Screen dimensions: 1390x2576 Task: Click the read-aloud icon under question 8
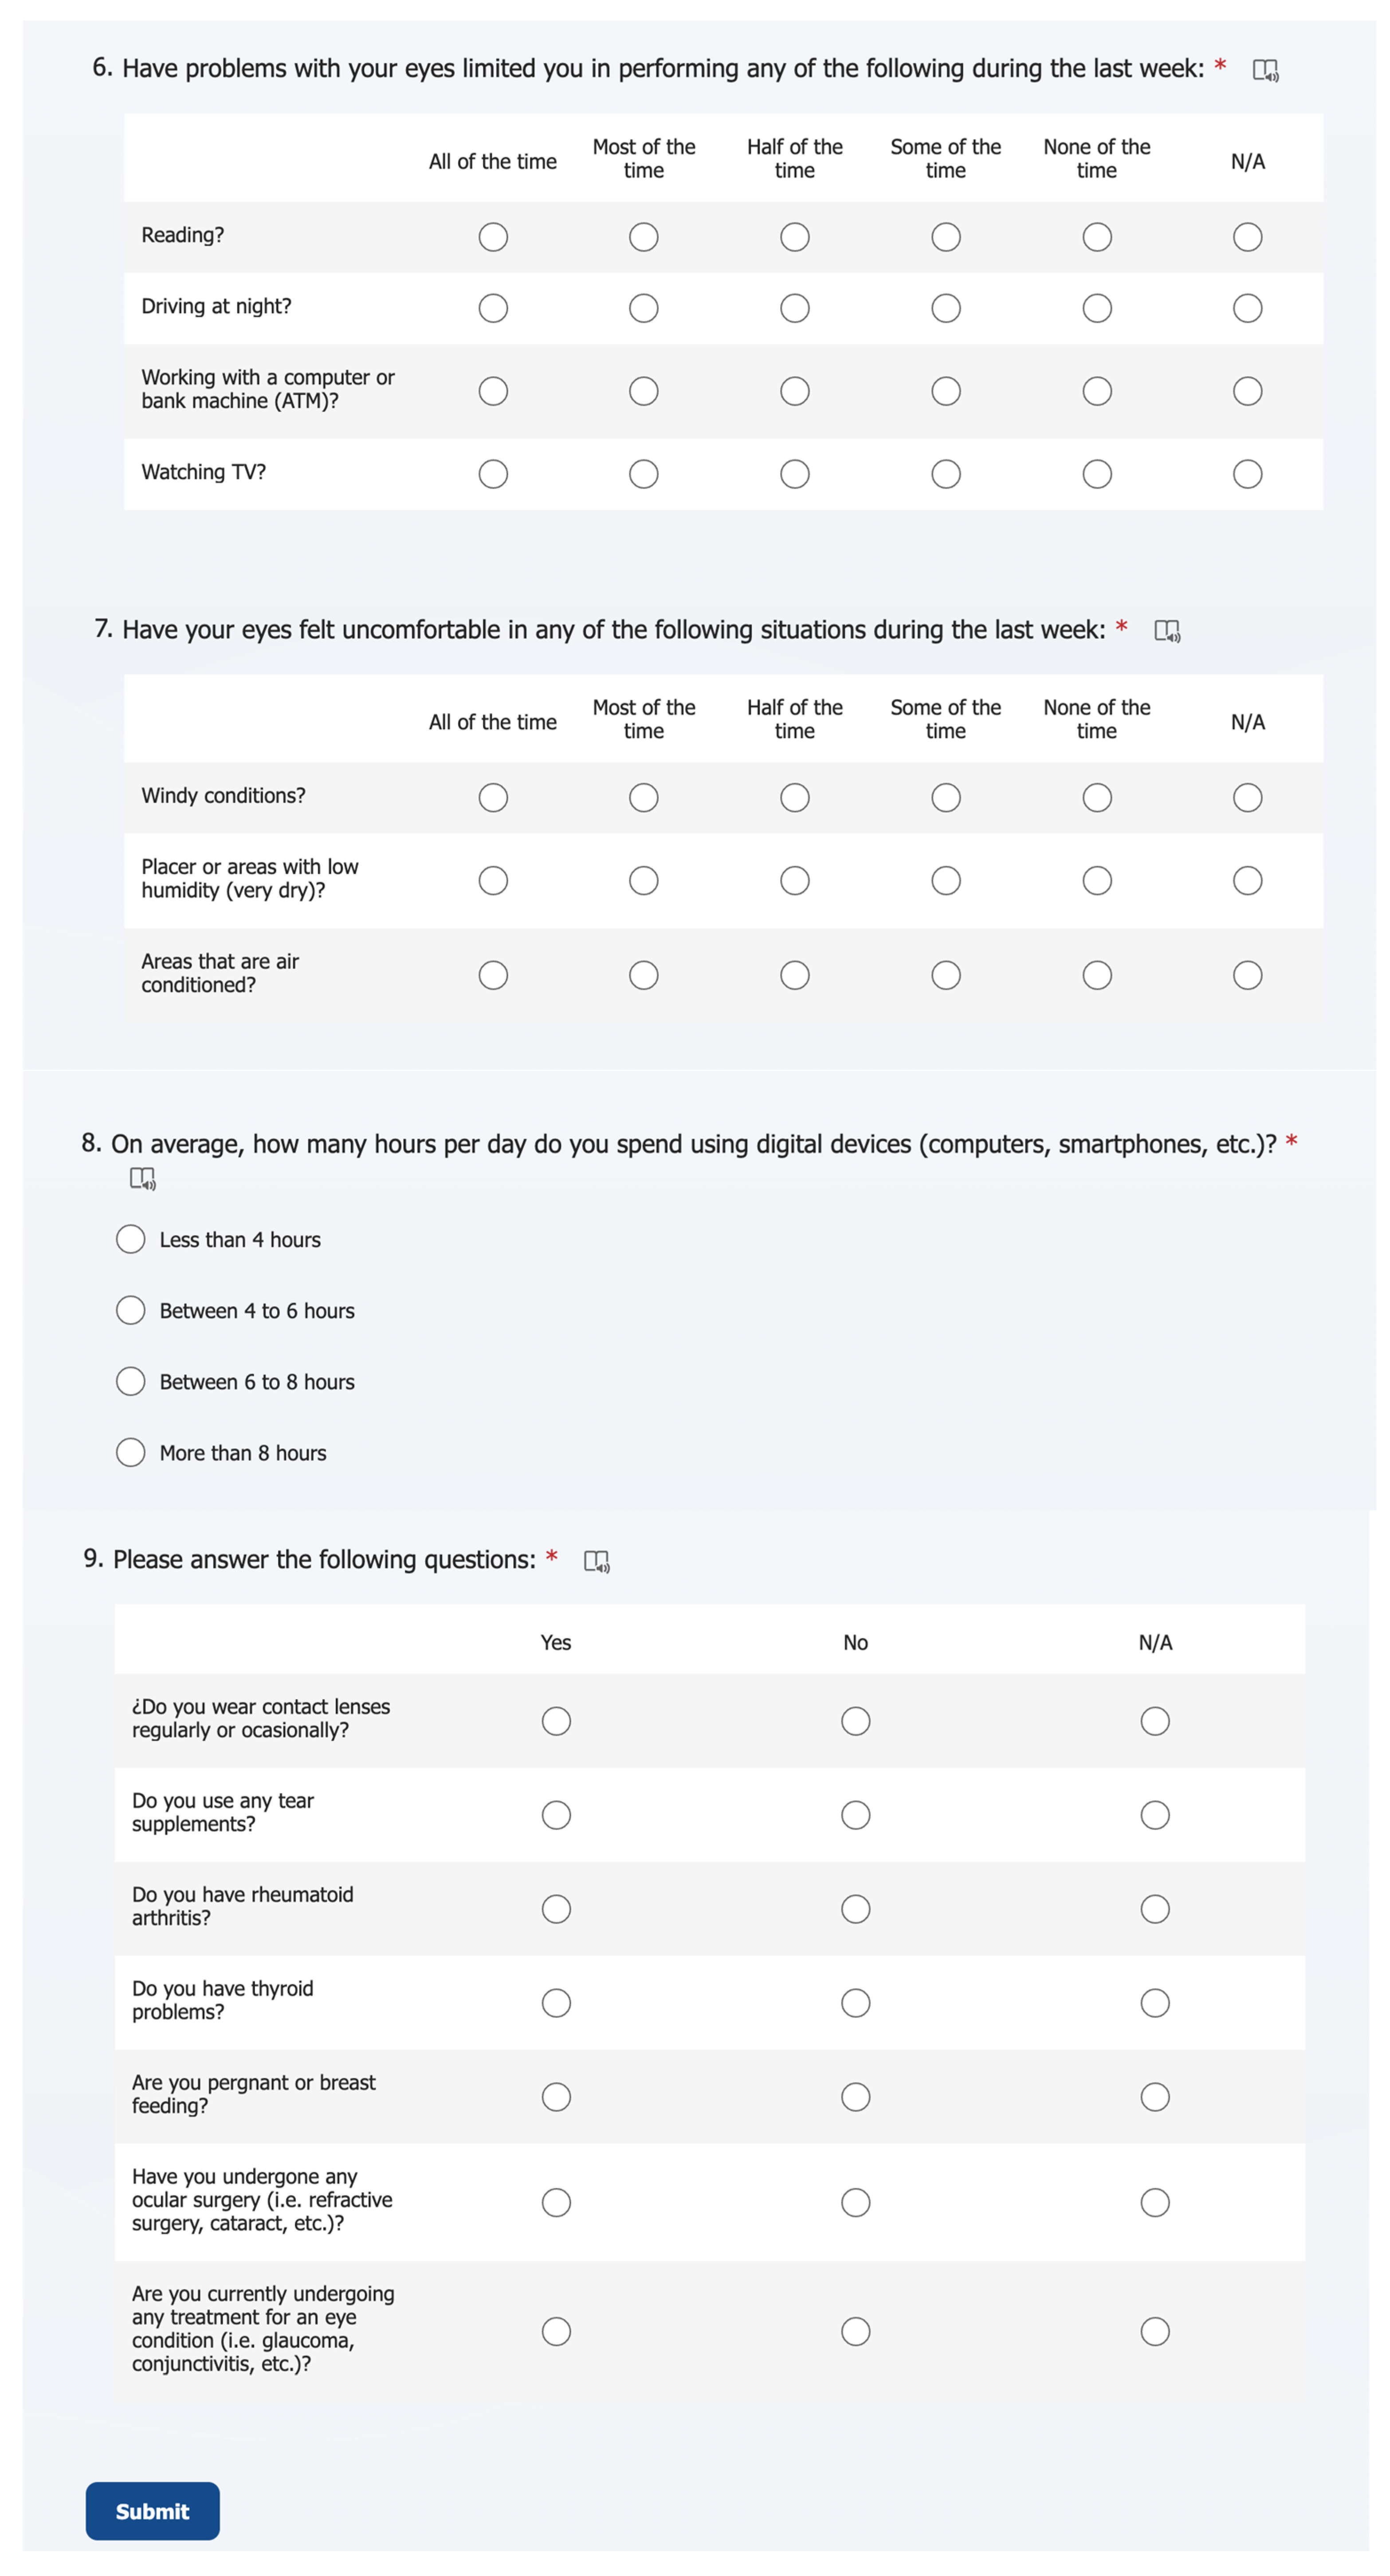[142, 1179]
